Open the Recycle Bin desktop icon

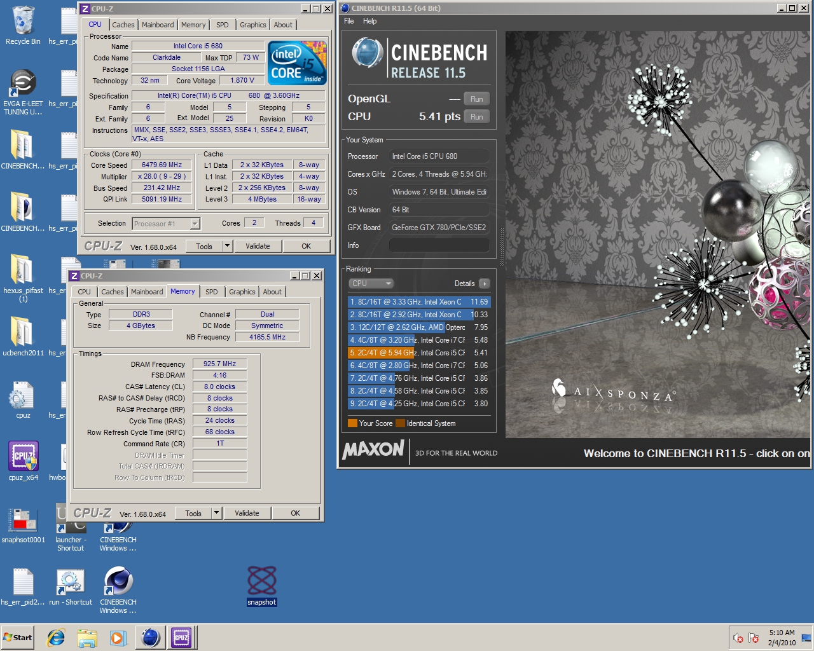(23, 22)
